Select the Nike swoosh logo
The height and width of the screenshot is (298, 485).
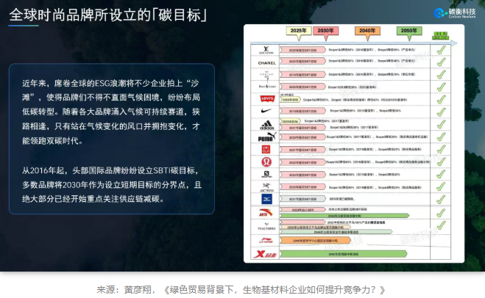266,110
